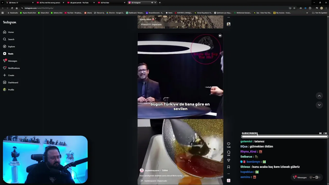Viewport: 329px width, 185px height.
Task: Click the install app icon in address bar
Action: [x=290, y=8]
